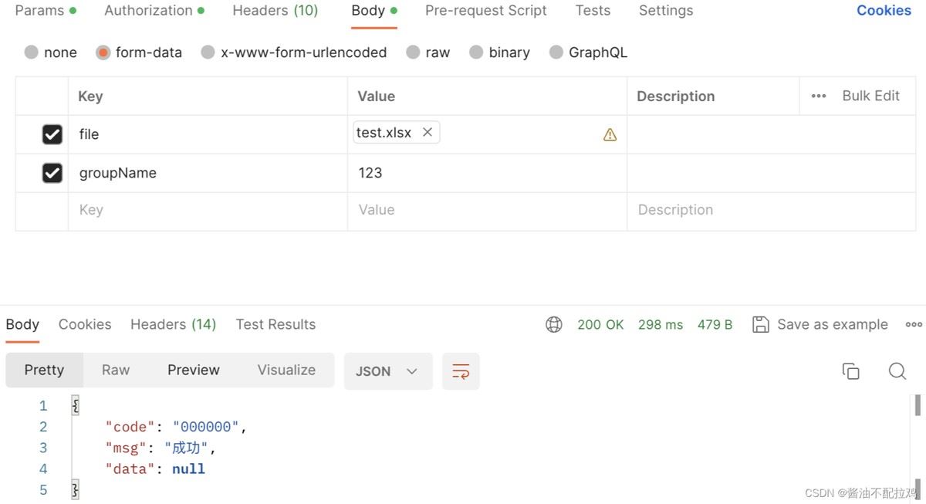The height and width of the screenshot is (504, 926).
Task: Select the raw body type radio
Action: coord(414,52)
